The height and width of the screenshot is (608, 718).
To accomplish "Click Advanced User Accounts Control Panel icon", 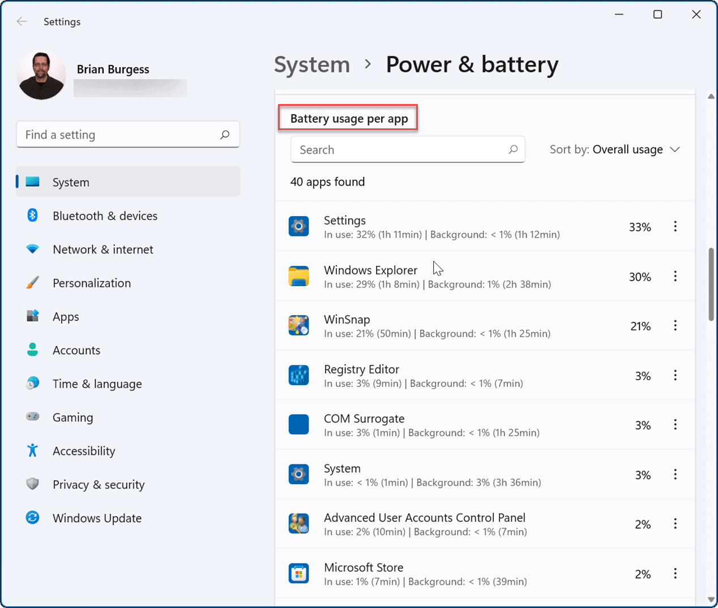I will click(x=298, y=524).
